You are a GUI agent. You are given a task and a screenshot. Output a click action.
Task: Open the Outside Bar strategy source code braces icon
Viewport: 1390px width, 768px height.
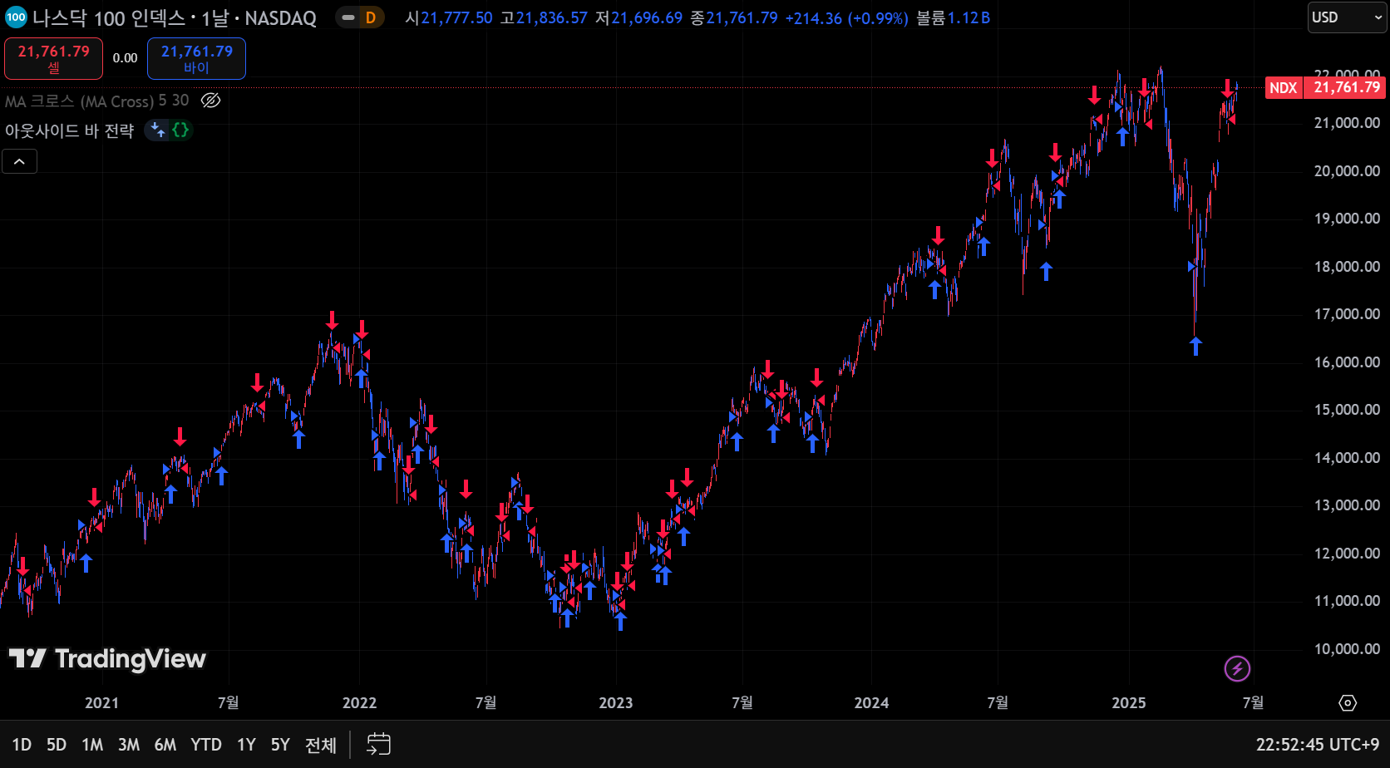[x=180, y=130]
